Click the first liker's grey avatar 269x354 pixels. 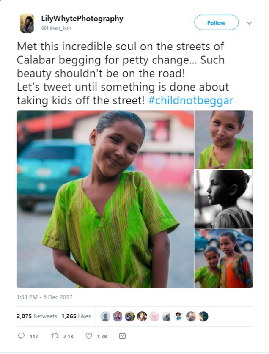[106, 316]
